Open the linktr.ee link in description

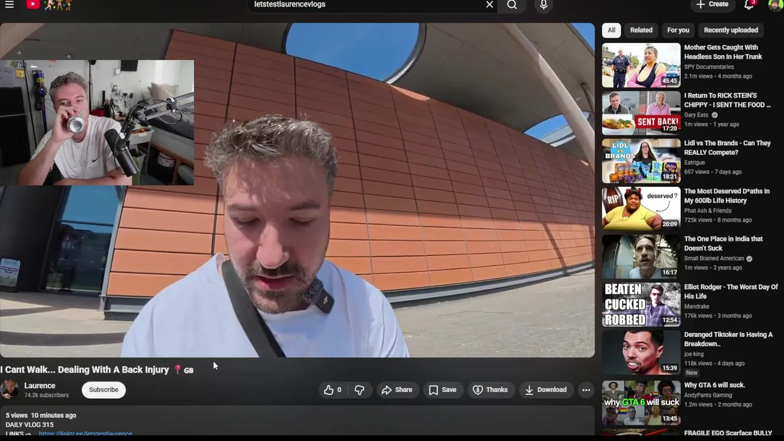pyautogui.click(x=85, y=434)
